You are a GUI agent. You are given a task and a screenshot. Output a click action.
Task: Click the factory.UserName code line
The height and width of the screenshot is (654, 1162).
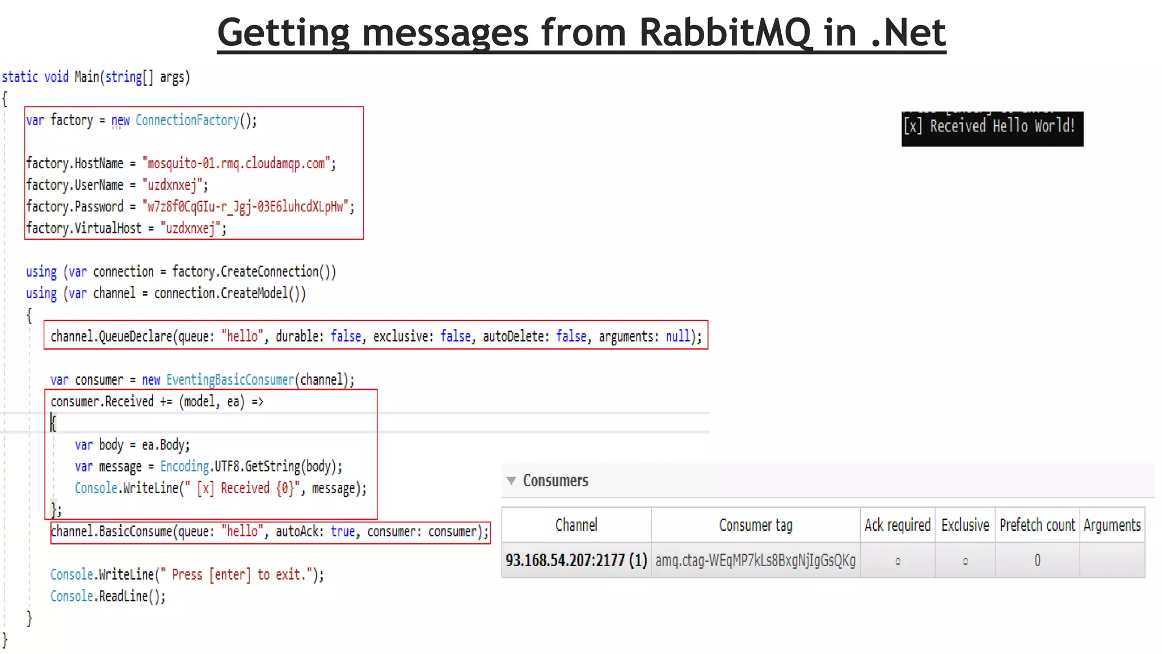(117, 185)
